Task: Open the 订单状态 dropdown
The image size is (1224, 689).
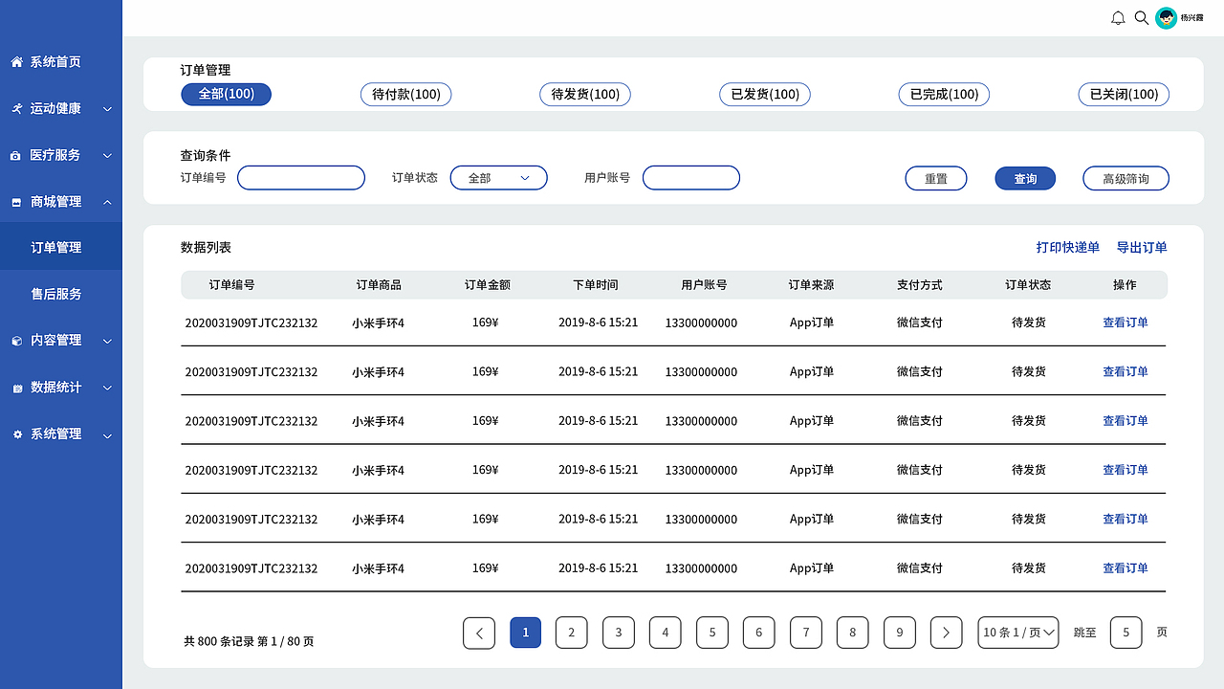Action: pyautogui.click(x=498, y=177)
